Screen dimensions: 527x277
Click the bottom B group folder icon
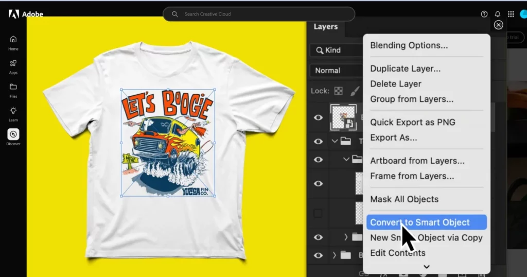(x=345, y=255)
